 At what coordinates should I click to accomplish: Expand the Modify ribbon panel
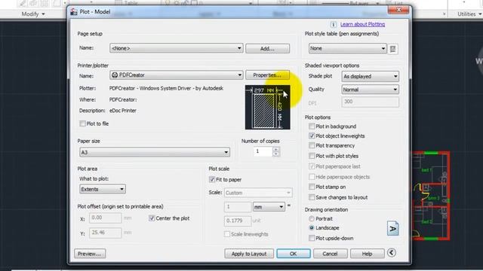coord(33,14)
